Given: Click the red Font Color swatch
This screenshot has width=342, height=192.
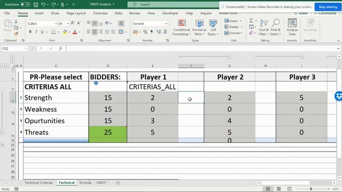Looking at the screenshot, I should click(x=75, y=32).
